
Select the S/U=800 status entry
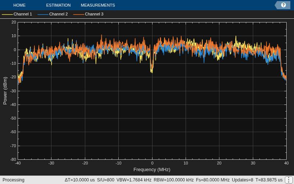(105, 180)
